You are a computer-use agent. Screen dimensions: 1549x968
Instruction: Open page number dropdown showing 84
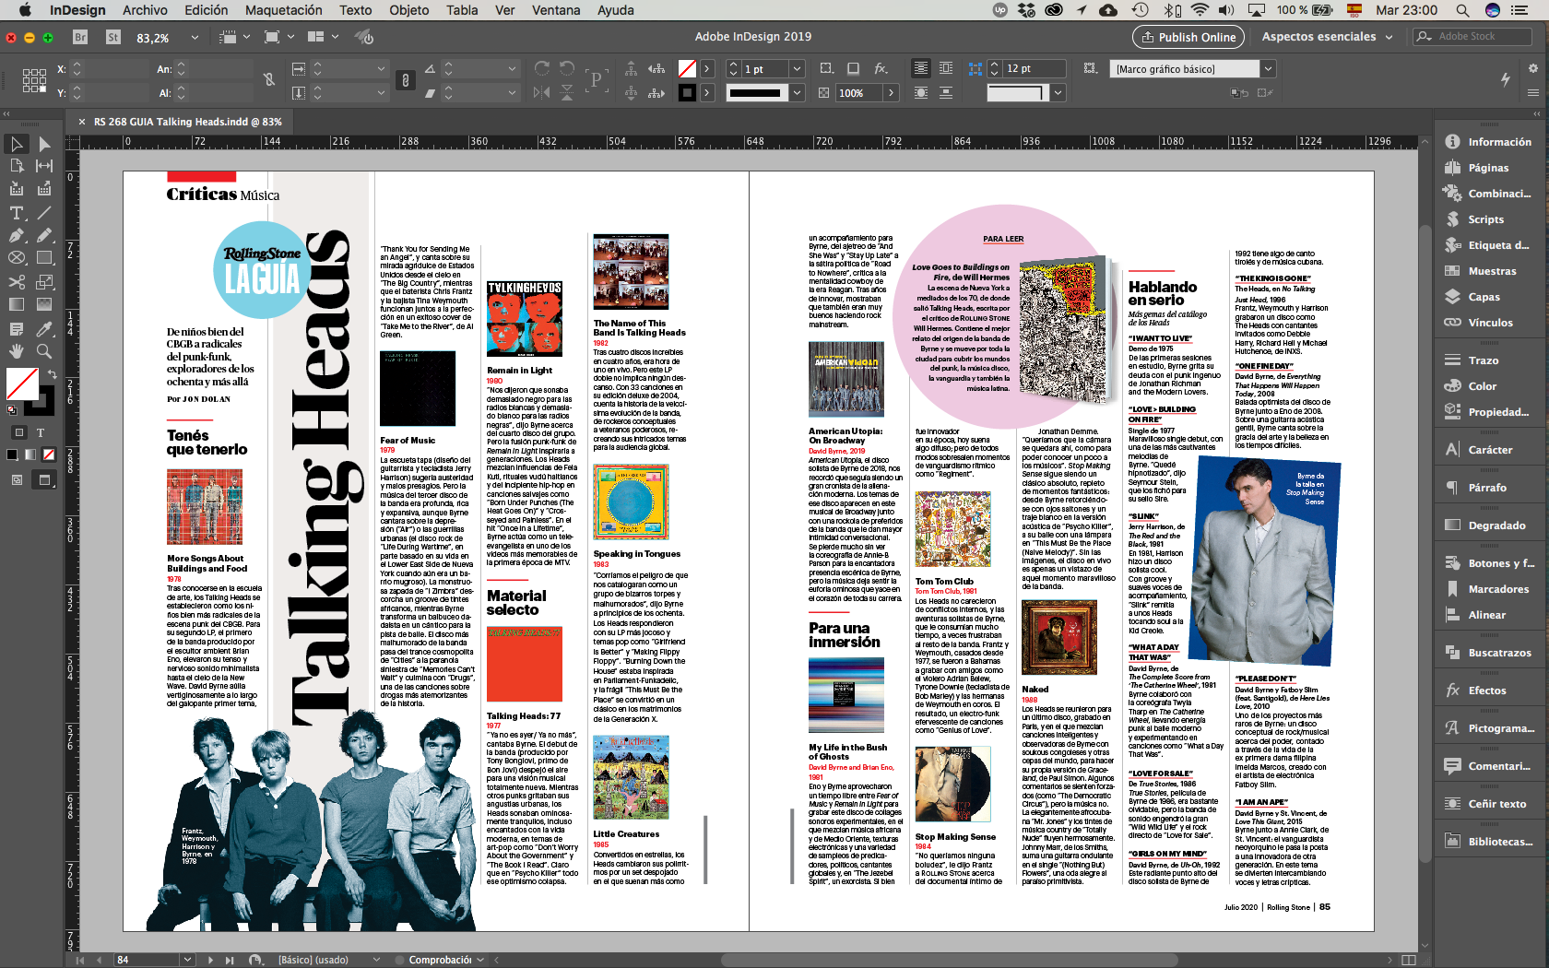click(188, 960)
